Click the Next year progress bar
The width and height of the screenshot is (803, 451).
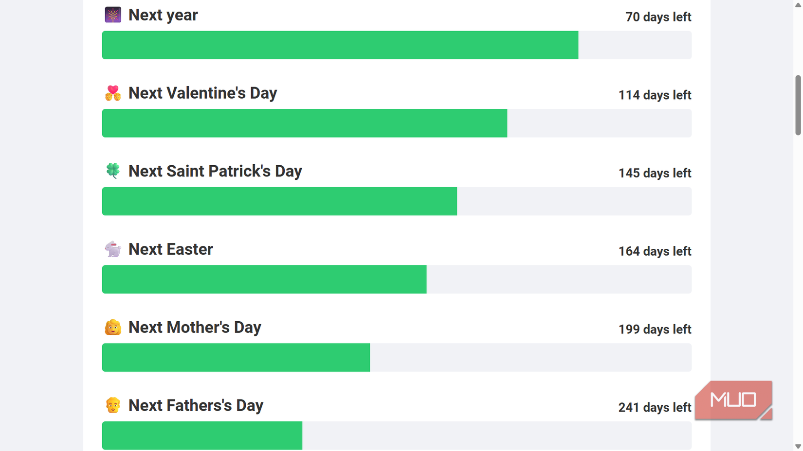coord(397,45)
